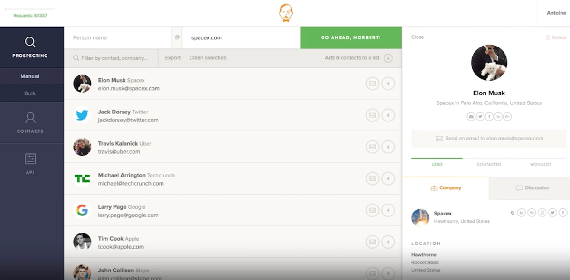Click tcook@apple.com email text
This screenshot has height=280, width=570.
click(121, 247)
